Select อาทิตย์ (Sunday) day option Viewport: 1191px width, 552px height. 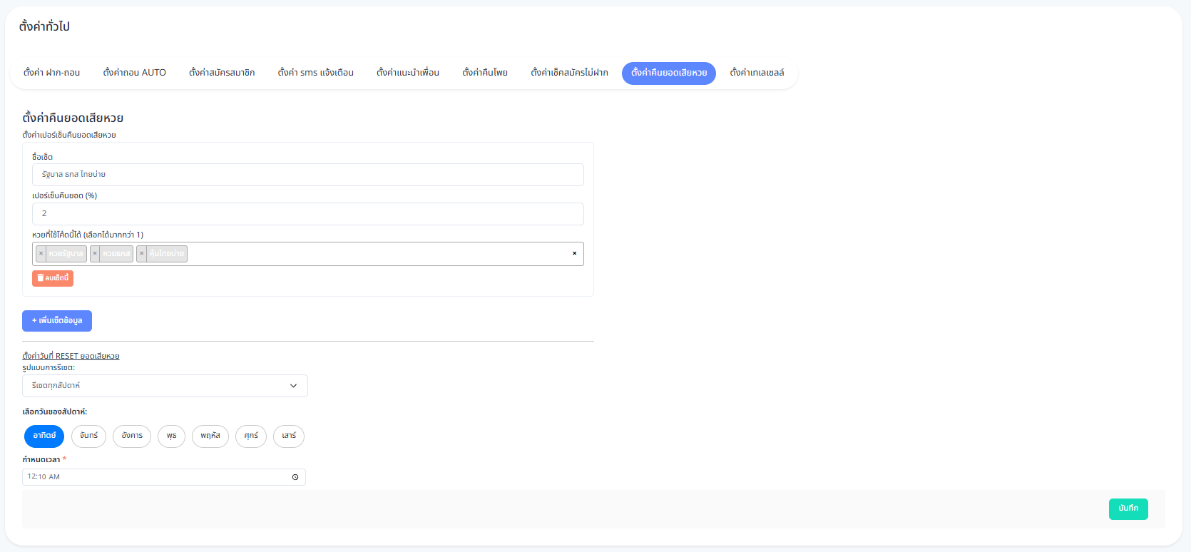44,436
